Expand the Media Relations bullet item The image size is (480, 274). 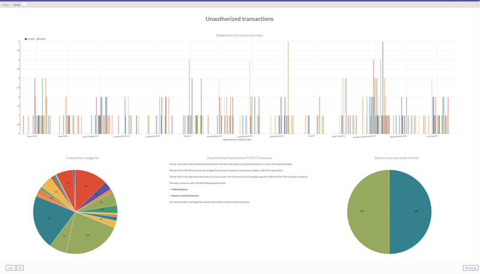coord(180,189)
